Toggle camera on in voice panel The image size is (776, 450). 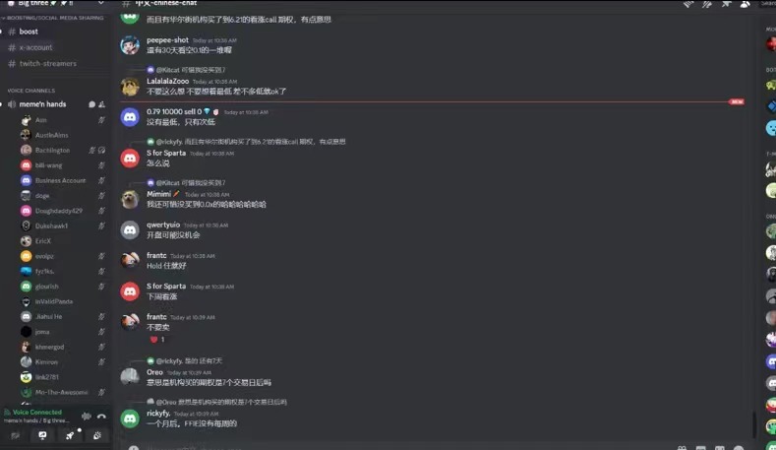point(16,435)
